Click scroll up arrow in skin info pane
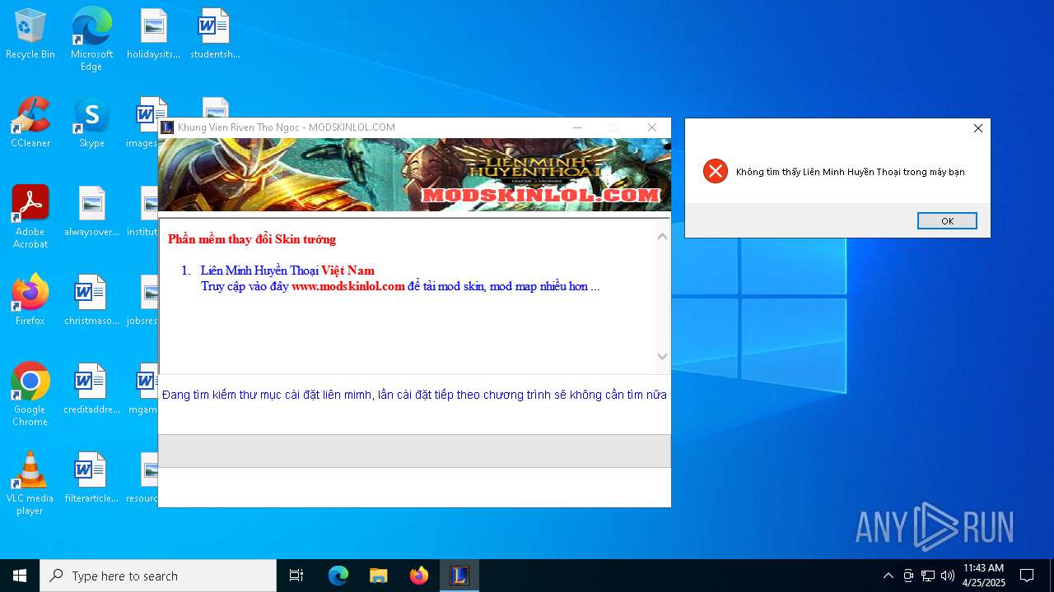Image resolution: width=1054 pixels, height=592 pixels. point(662,237)
